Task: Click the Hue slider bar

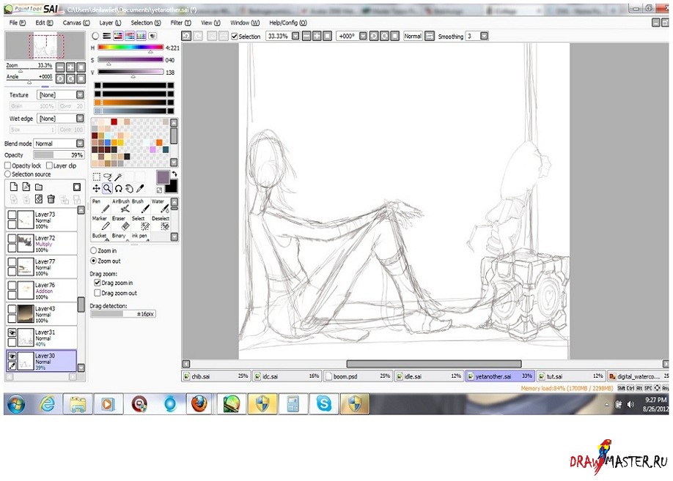Action: (x=130, y=47)
